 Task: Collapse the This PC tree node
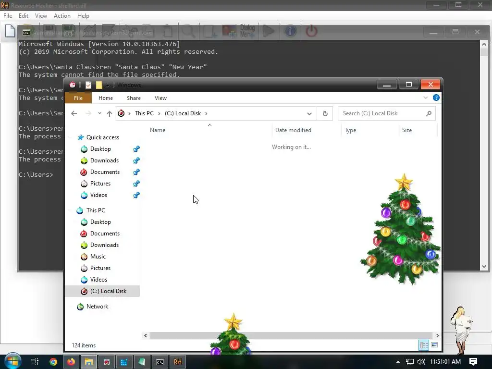pyautogui.click(x=71, y=210)
